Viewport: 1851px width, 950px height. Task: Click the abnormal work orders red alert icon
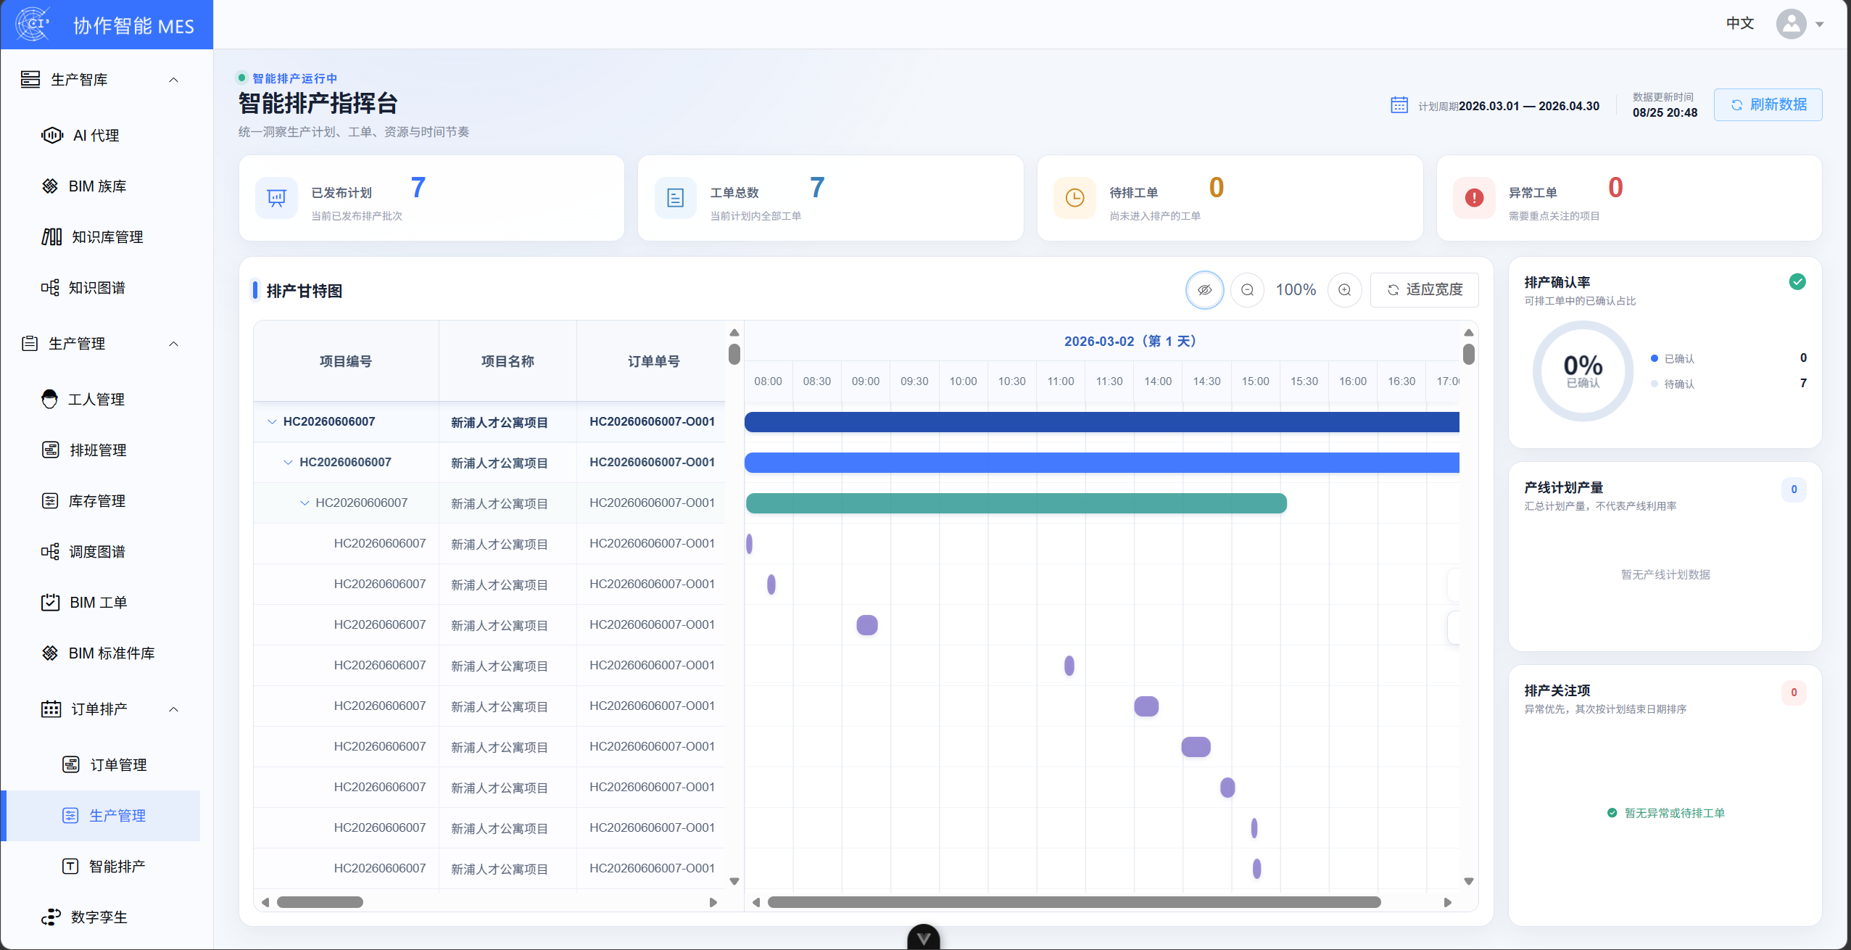[x=1474, y=197]
